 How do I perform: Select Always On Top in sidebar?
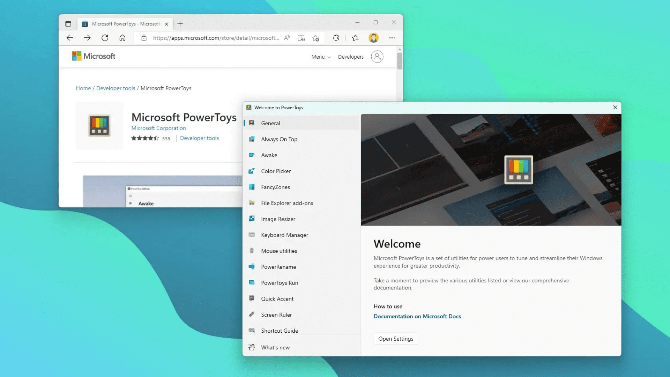[301, 139]
